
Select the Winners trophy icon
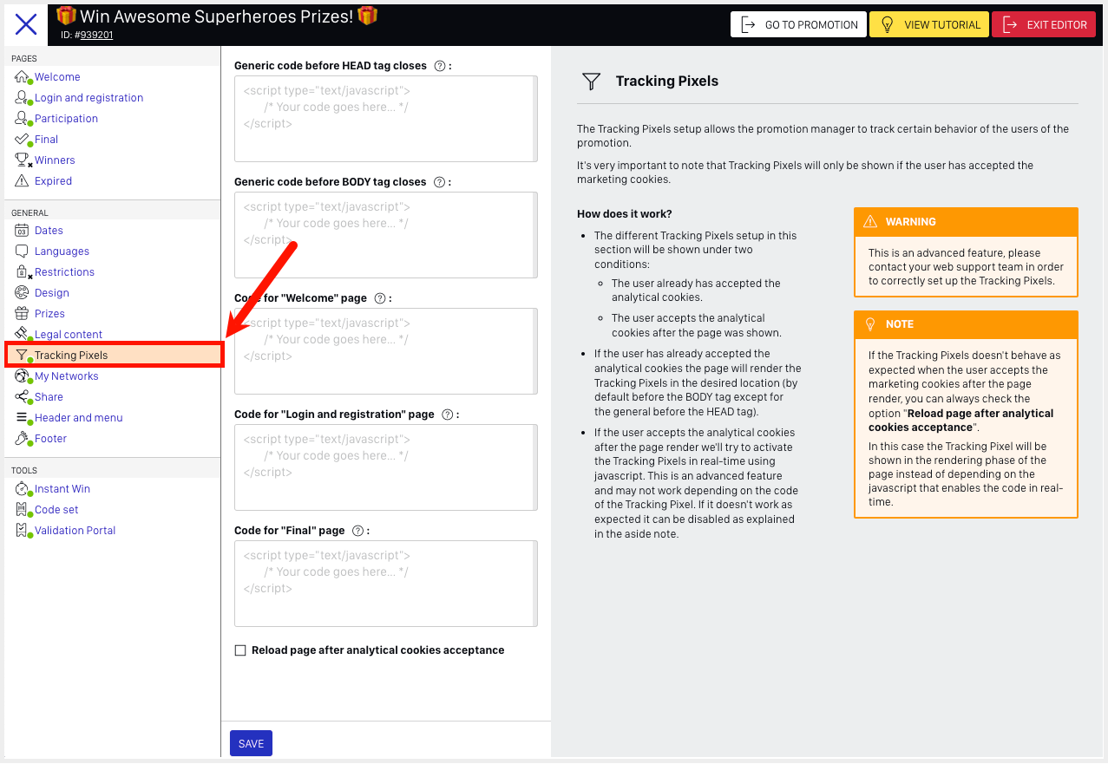click(21, 160)
